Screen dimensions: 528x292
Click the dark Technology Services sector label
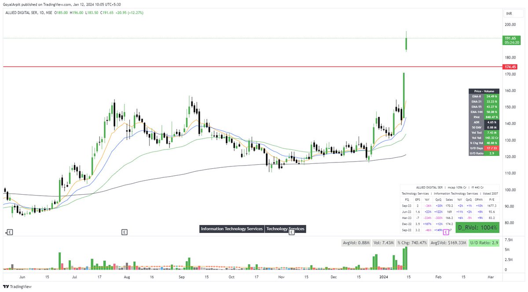[x=285, y=229]
